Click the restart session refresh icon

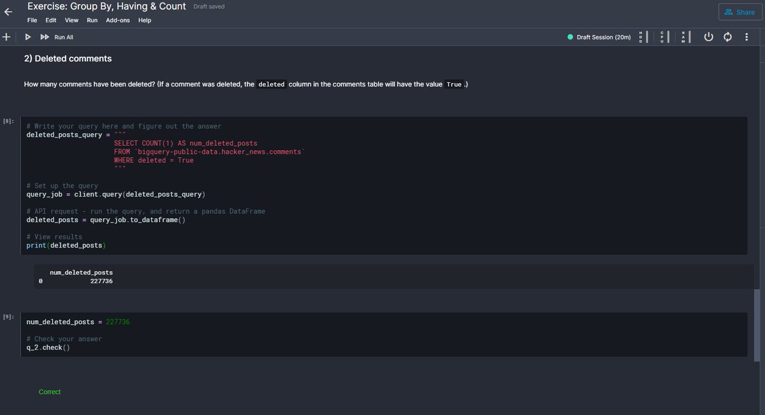(727, 37)
